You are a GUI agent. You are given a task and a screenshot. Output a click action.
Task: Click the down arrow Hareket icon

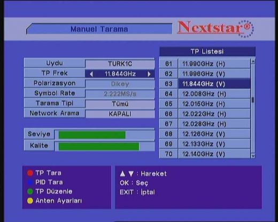coord(131,174)
